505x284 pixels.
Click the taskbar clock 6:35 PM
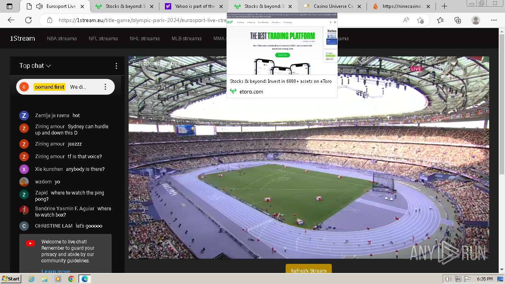(x=484, y=279)
